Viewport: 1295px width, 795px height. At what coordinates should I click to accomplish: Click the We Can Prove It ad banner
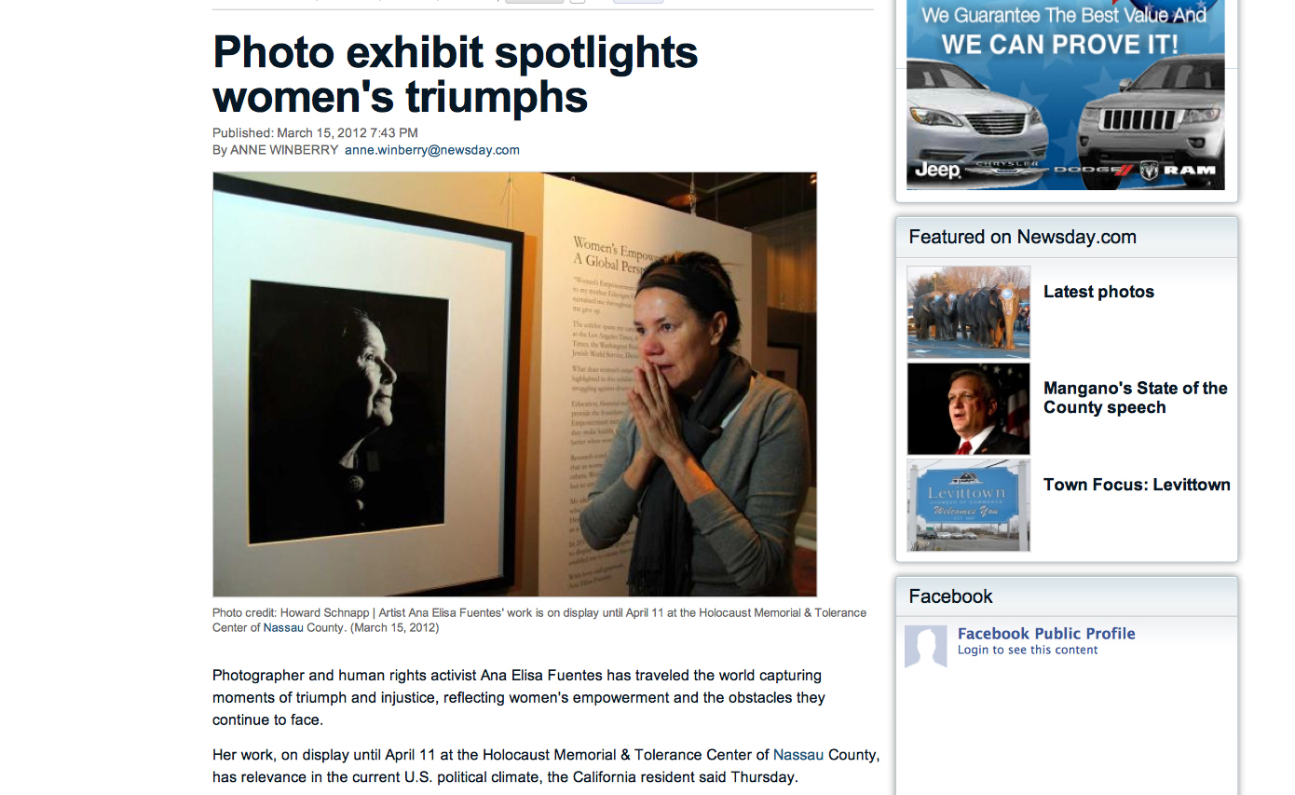(1065, 95)
